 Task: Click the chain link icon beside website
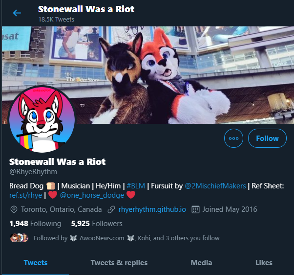(111, 209)
